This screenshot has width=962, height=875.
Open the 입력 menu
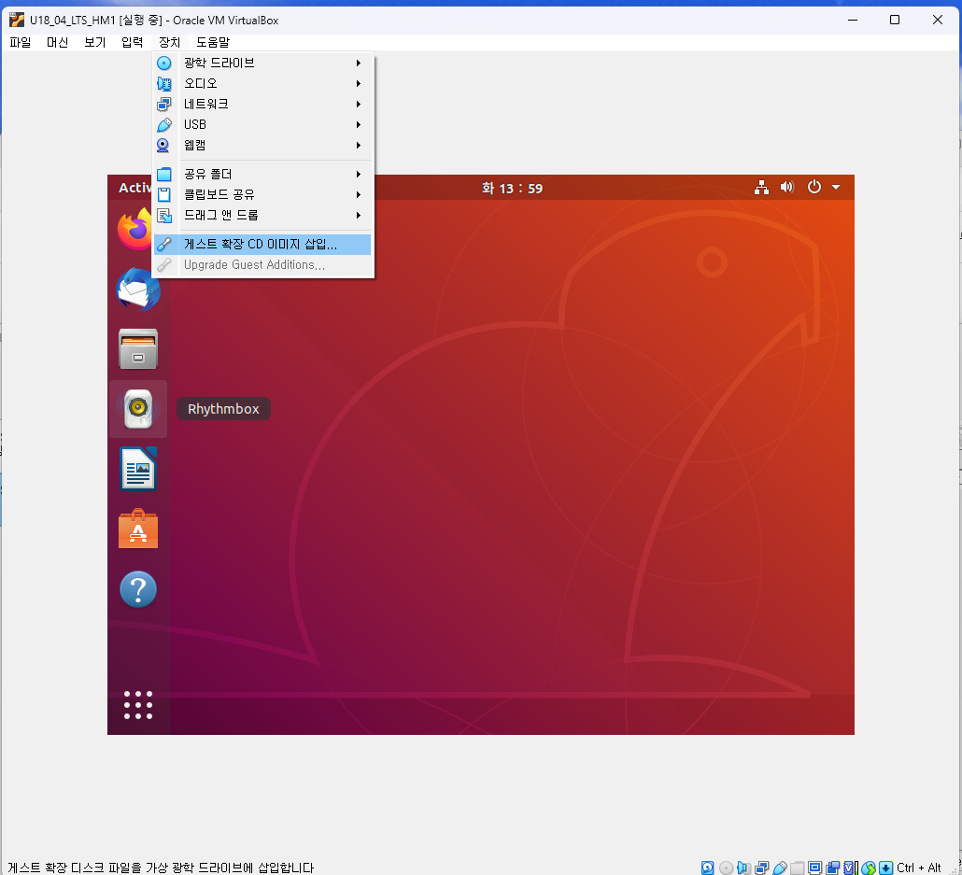133,42
